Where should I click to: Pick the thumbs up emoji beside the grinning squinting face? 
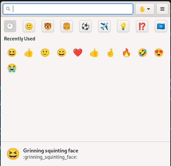28,53
